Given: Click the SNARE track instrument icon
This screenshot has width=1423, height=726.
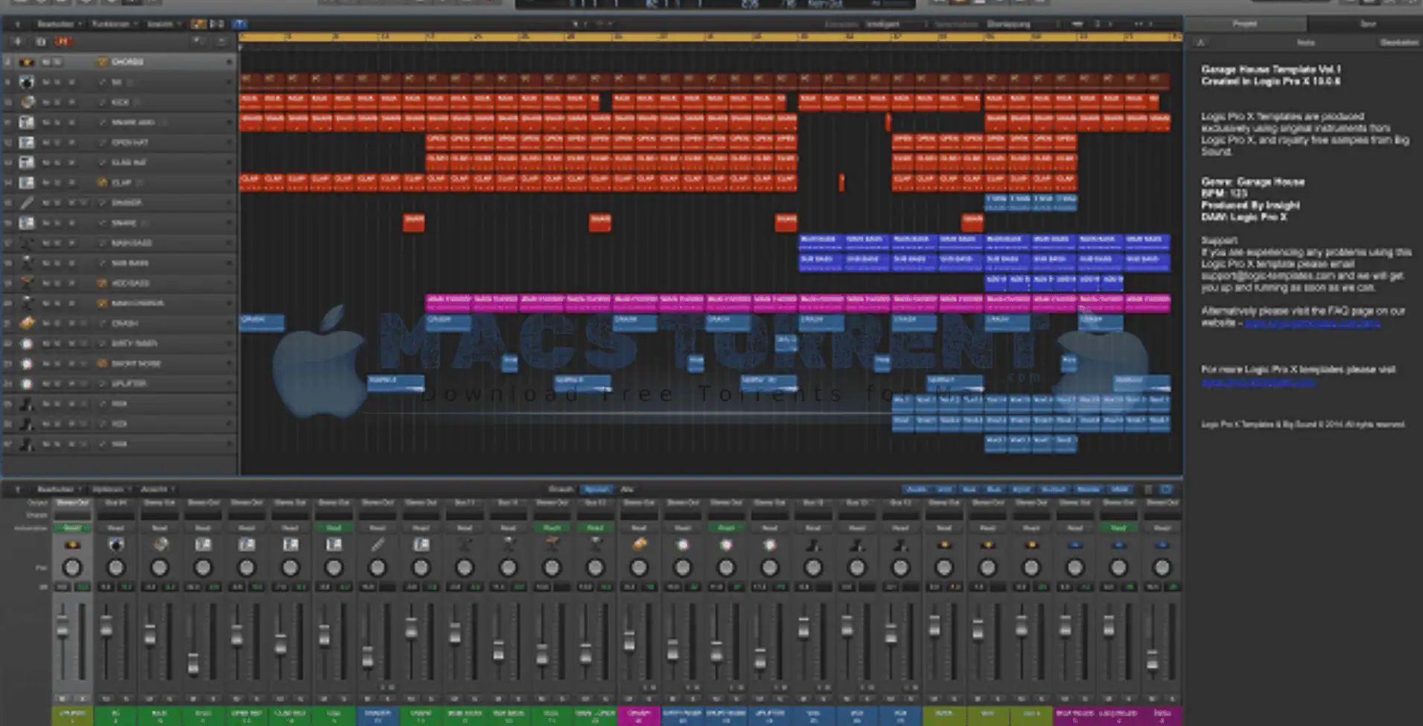Looking at the screenshot, I should (27, 222).
